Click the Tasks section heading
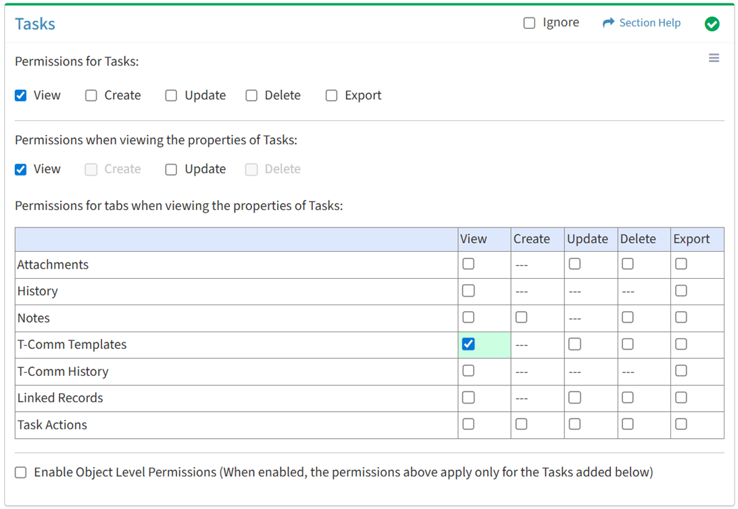This screenshot has width=738, height=509. (x=35, y=24)
